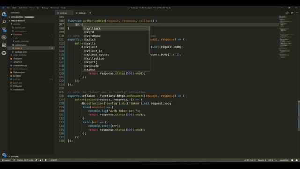Screen dimensions: 300x169
Task: Click the Split Editor icon
Action: tap(292, 13)
